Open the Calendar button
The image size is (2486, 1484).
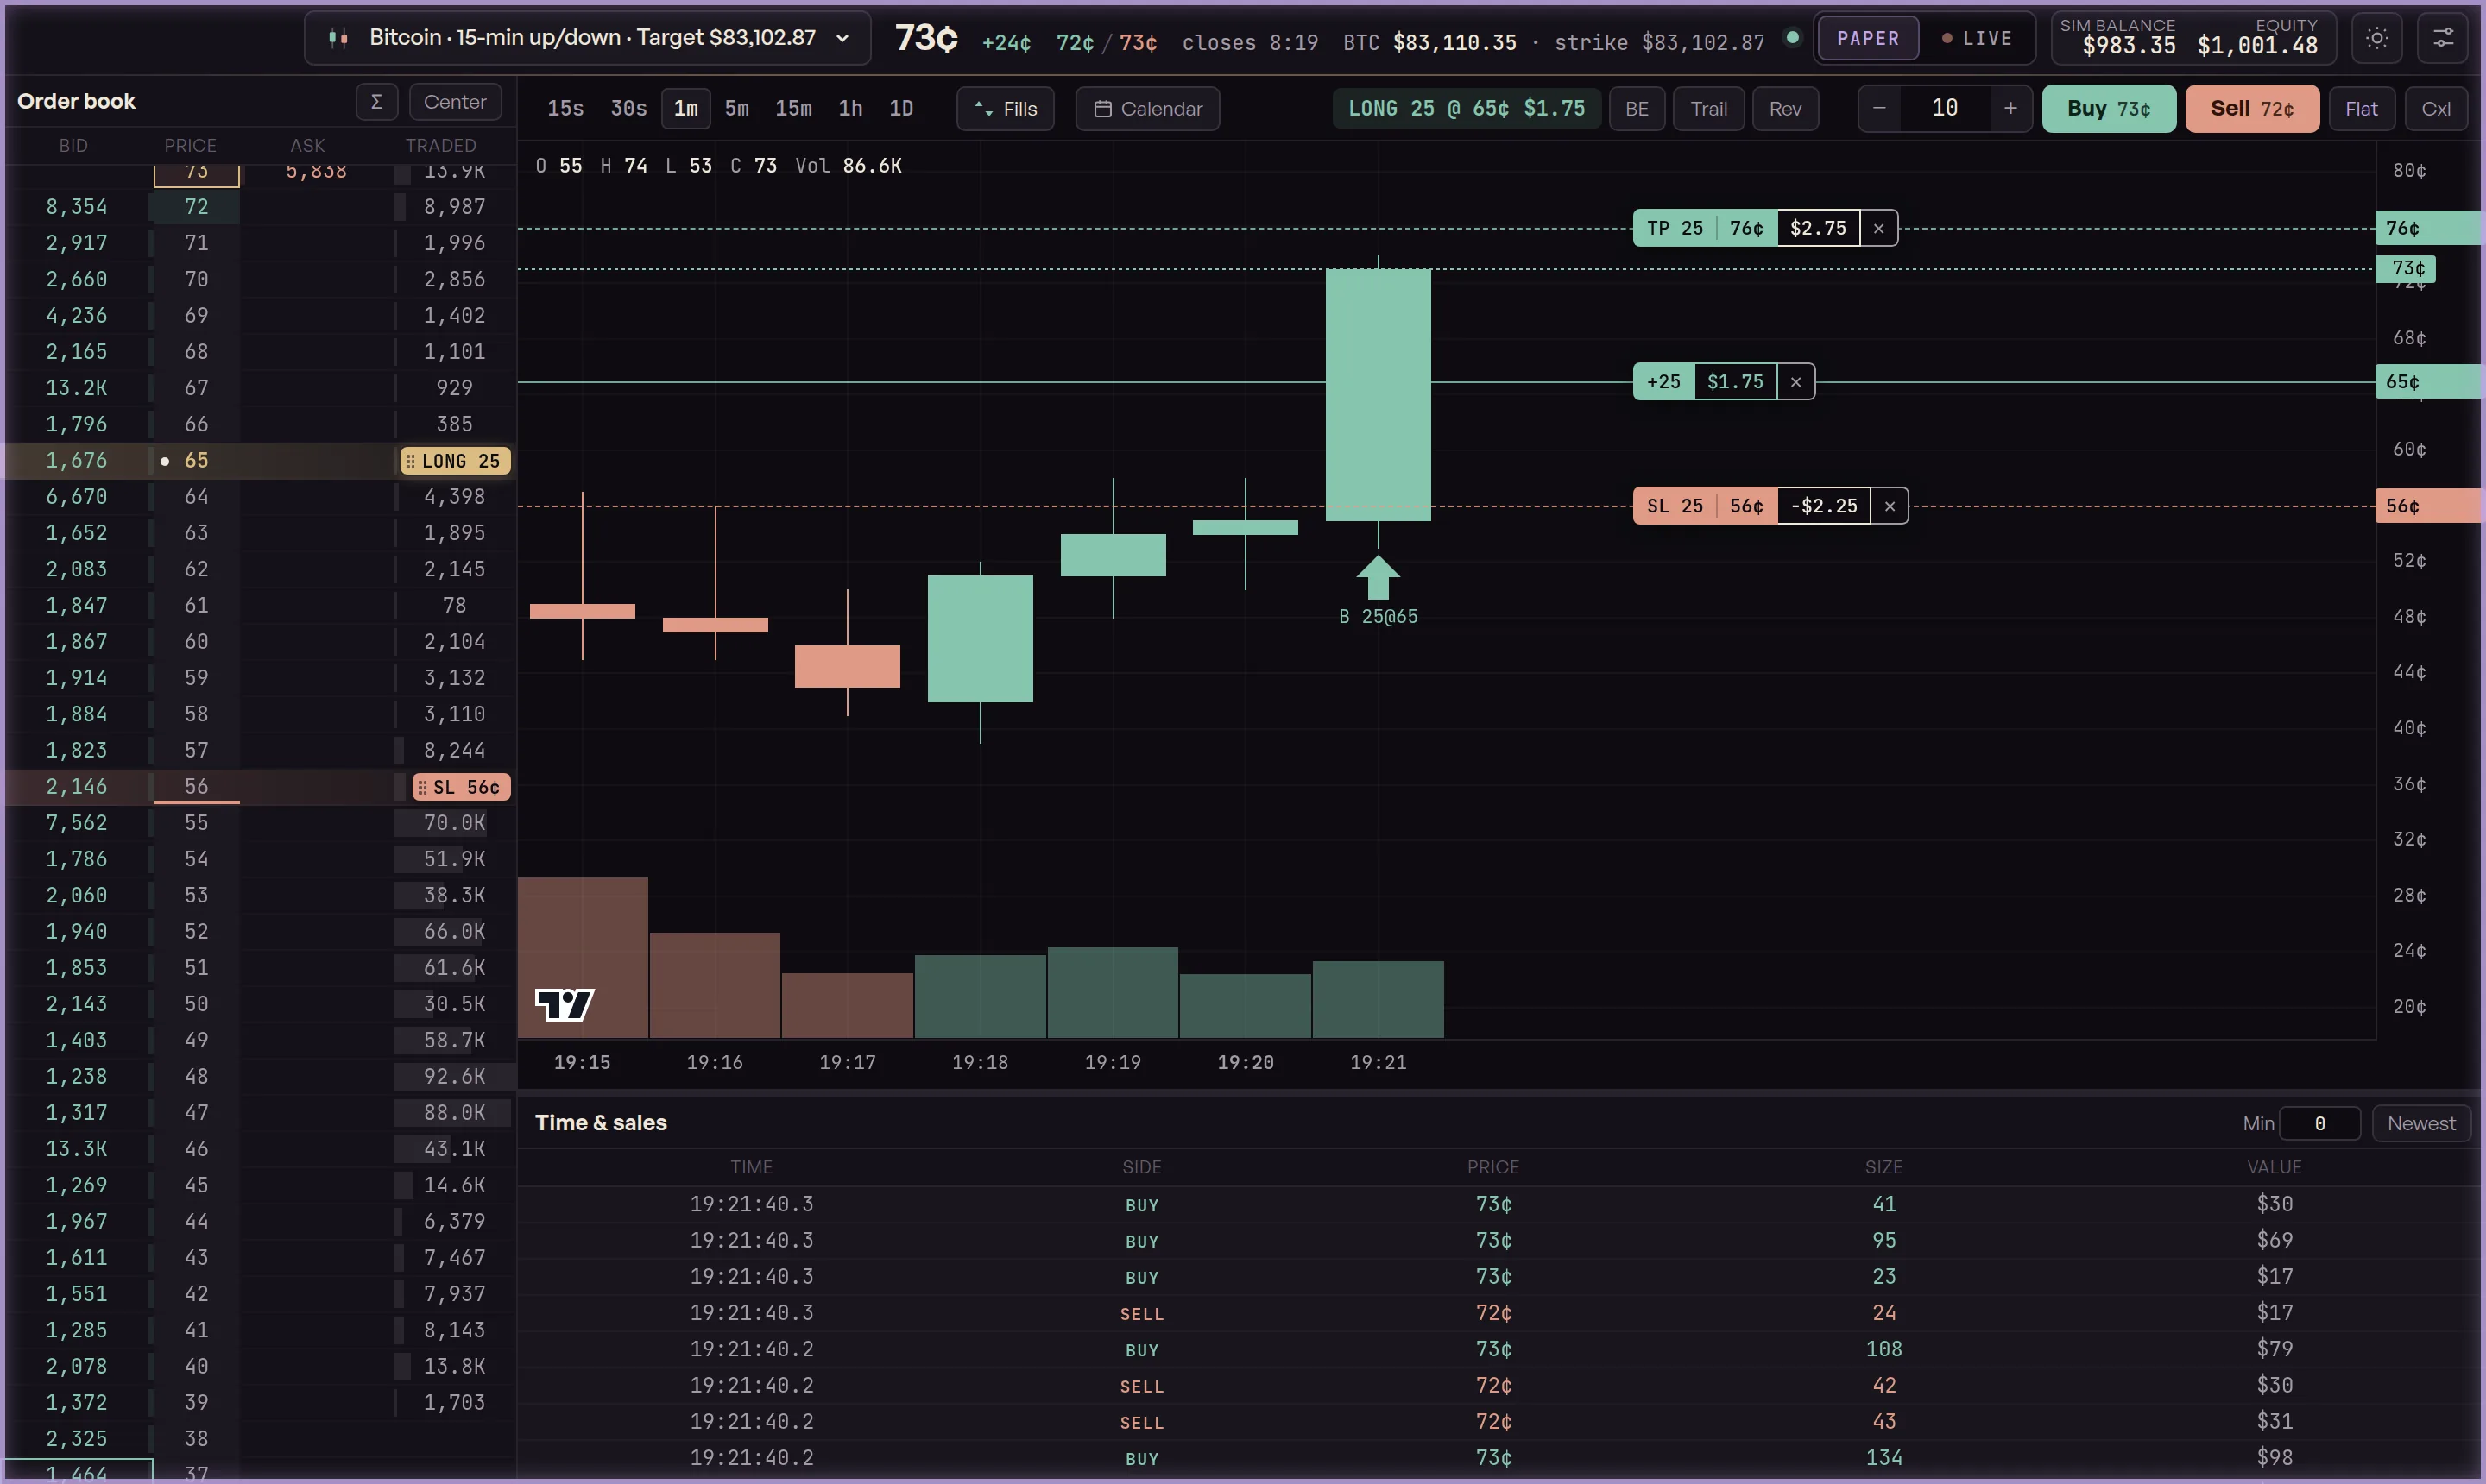[x=1147, y=109]
